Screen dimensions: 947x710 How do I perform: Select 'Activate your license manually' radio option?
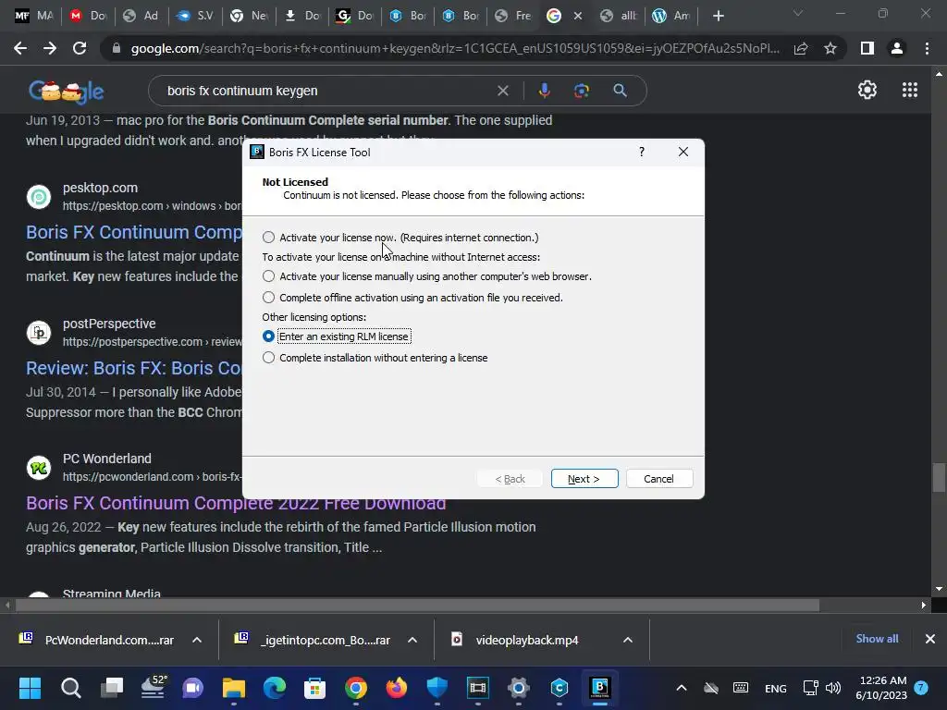[x=269, y=276]
